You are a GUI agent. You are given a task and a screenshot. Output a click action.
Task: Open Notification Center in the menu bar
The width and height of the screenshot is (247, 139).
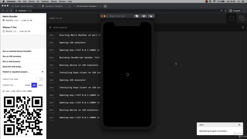(x=243, y=2)
